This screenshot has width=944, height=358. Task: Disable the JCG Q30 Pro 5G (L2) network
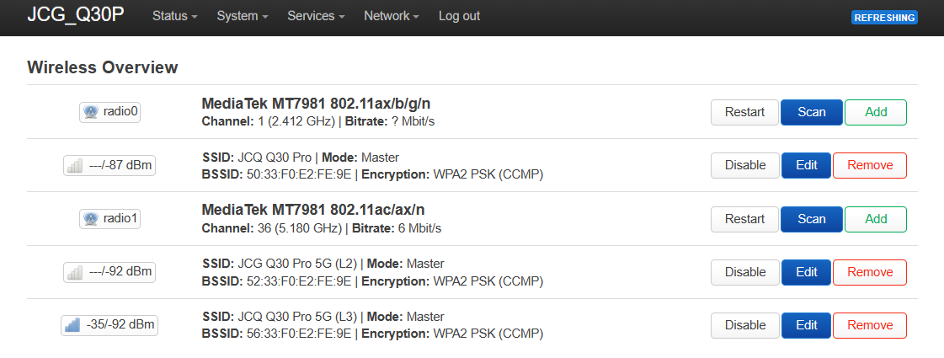[745, 272]
